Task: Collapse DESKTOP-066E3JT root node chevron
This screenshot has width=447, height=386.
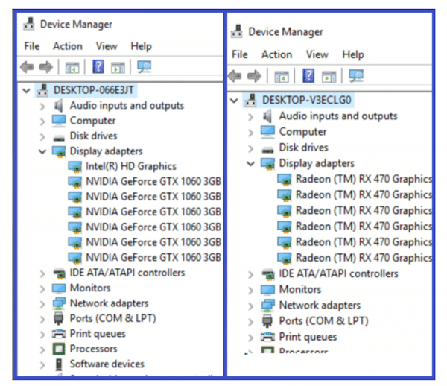Action: pyautogui.click(x=26, y=91)
